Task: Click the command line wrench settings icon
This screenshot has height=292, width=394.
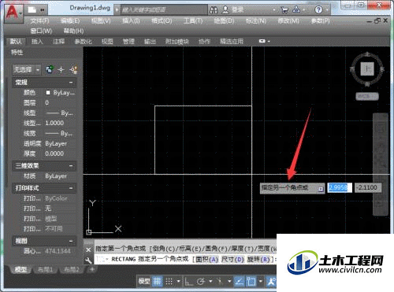Action: [x=89, y=260]
